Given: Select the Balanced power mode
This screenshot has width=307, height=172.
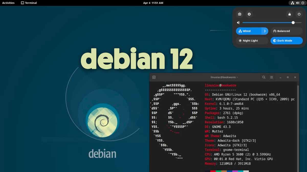Looking at the screenshot, I should [286, 31].
